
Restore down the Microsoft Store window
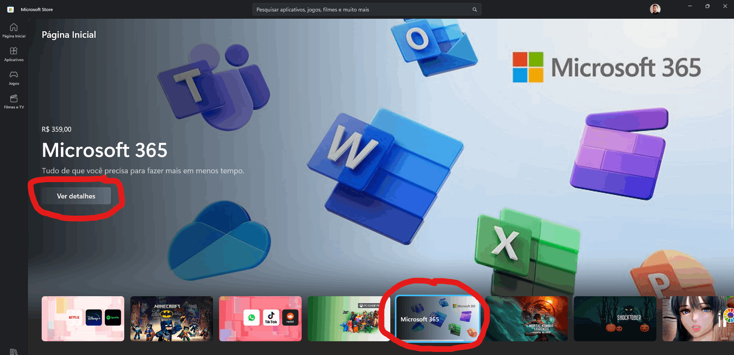708,6
